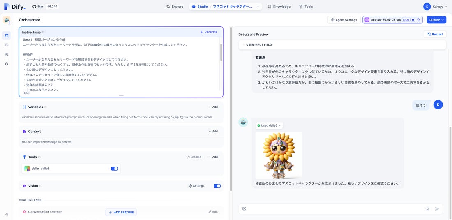
Task: Switch to the Studio tab
Action: (199, 7)
